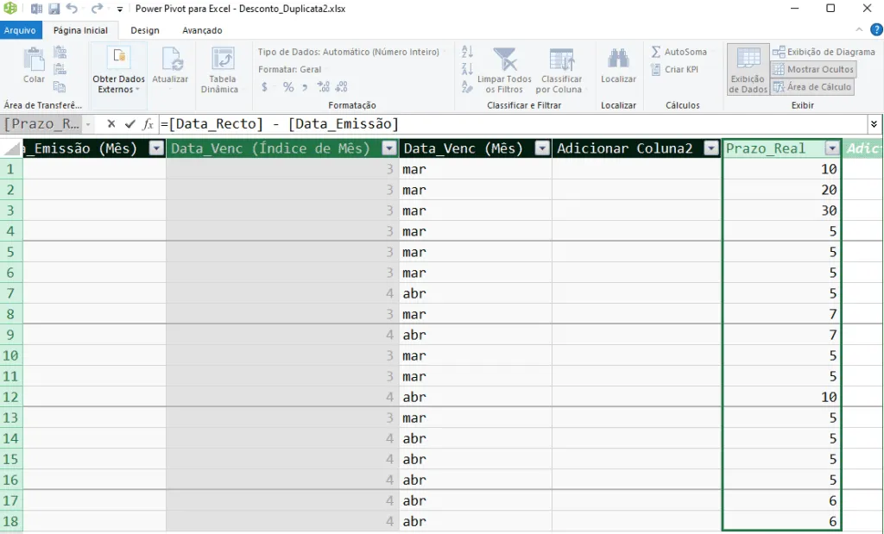Click the formula bar input
Screen dimensions: 884x534
point(513,124)
